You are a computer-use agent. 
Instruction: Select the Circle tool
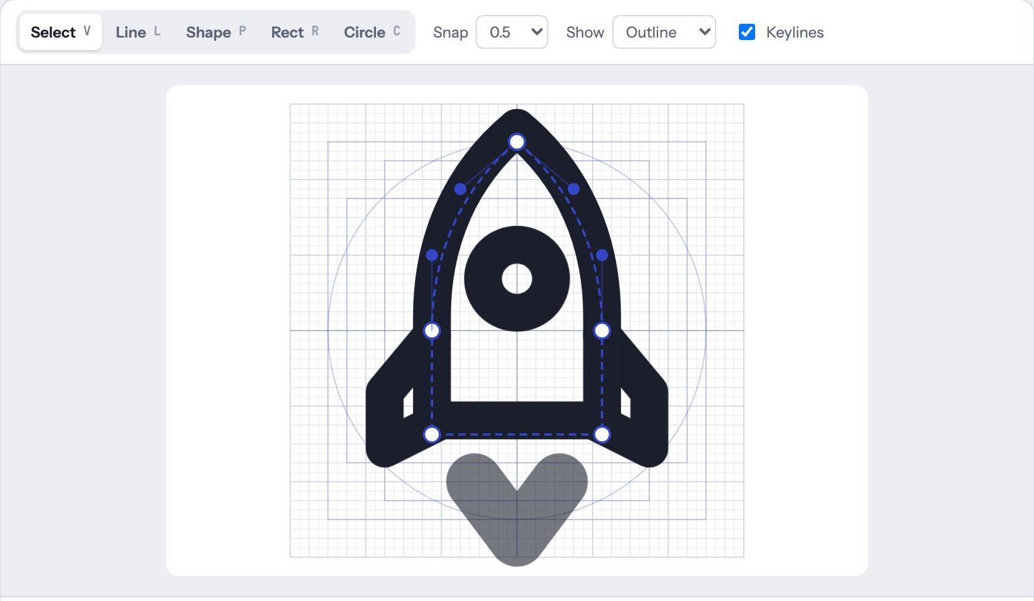coord(372,32)
